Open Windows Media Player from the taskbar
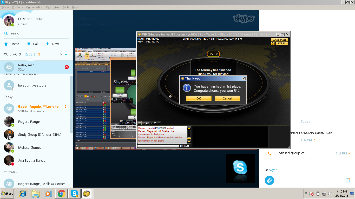The image size is (355, 199). tap(48, 194)
